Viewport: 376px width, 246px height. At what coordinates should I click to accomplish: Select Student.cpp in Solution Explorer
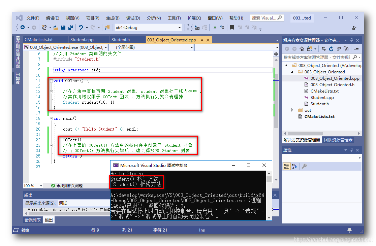coord(322,98)
